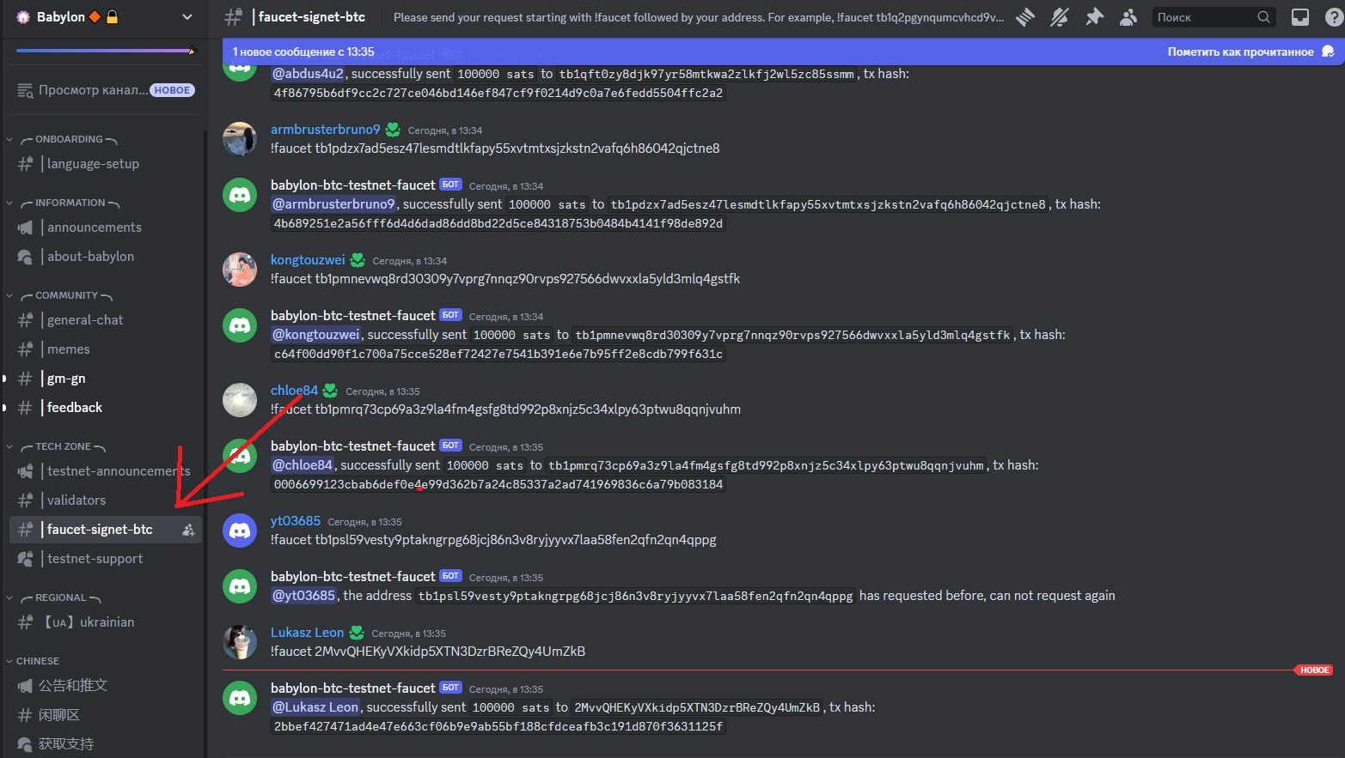Go to the announcements channel
Screen dimensions: 1345x758
[106, 227]
